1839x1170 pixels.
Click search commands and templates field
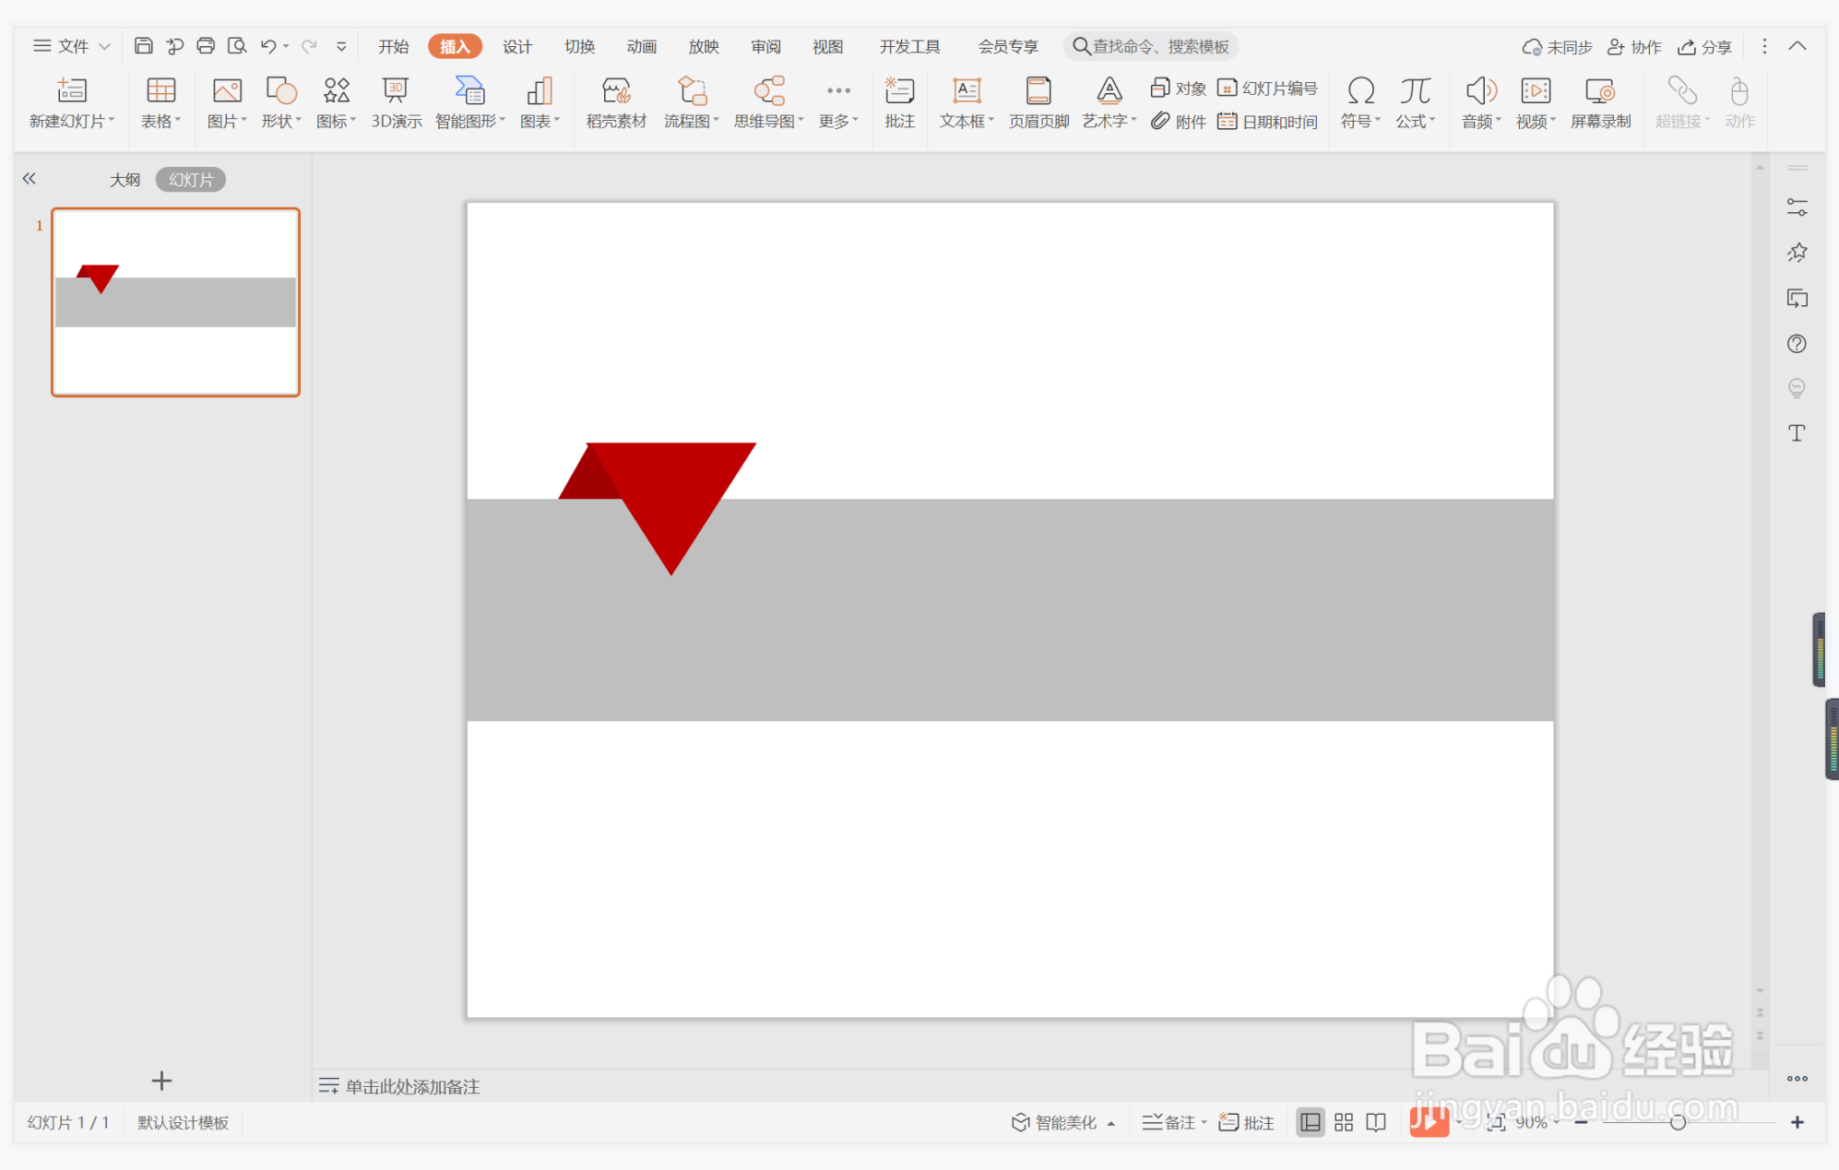coord(1151,46)
